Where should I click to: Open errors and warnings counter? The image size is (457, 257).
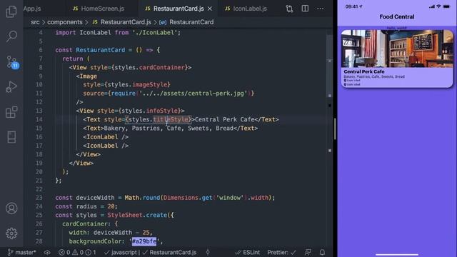point(77,252)
